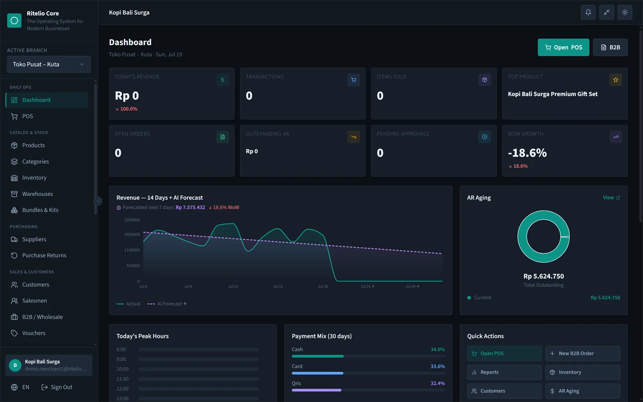Screen dimensions: 643x402
Task: Collapse the sidebar with the chevron handle
Action: (98, 201)
